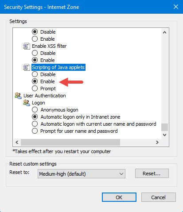Click the vertical scrollbar thumb
The width and height of the screenshot is (183, 212).
click(x=164, y=127)
